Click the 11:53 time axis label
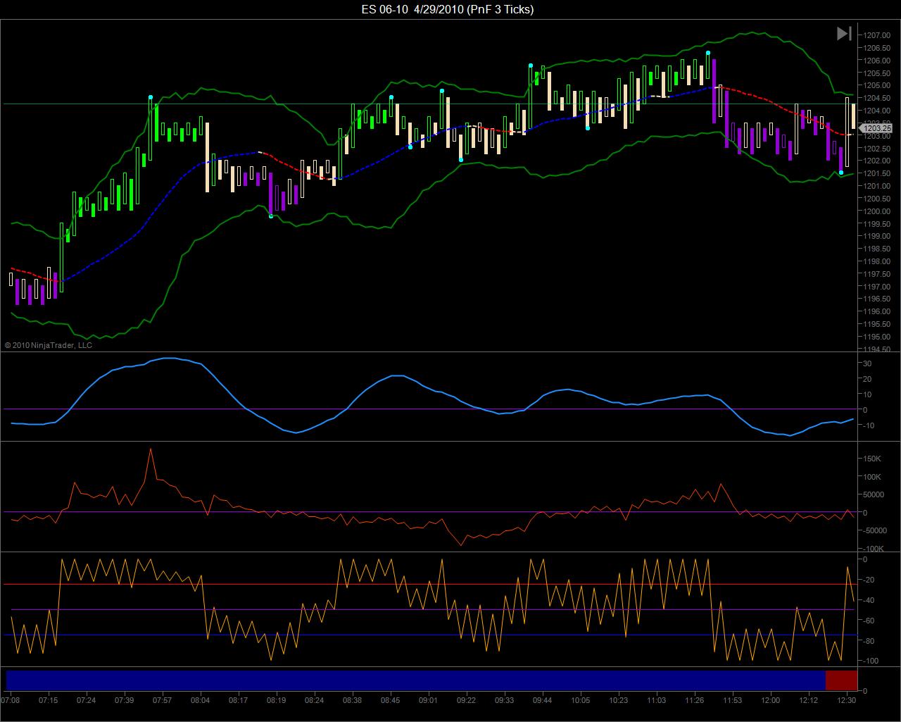Viewport: 901px width, 722px height. [x=733, y=700]
